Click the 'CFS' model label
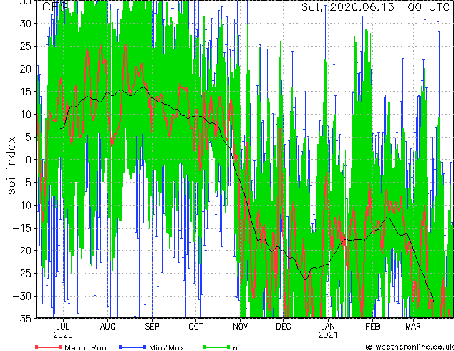454x351 pixels. point(55,7)
